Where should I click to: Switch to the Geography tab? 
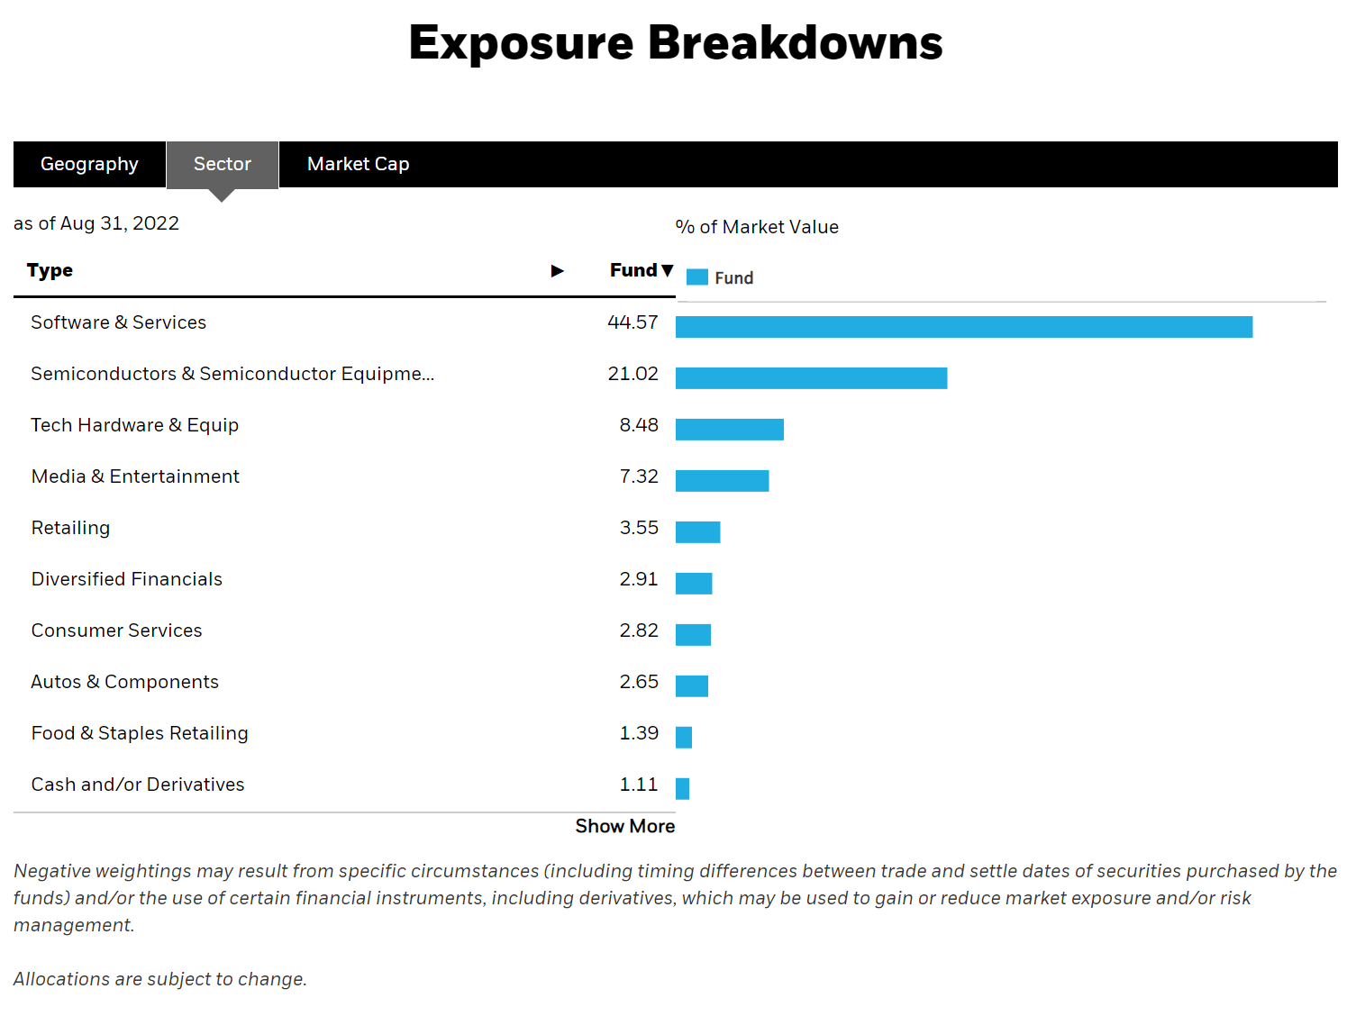tap(89, 164)
